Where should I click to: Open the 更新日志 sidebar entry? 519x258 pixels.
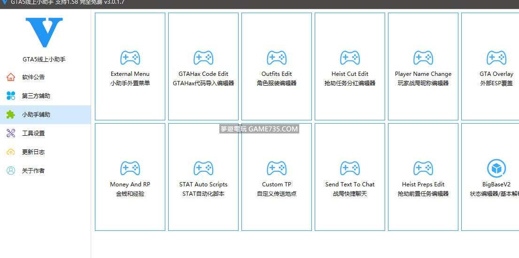pyautogui.click(x=46, y=152)
